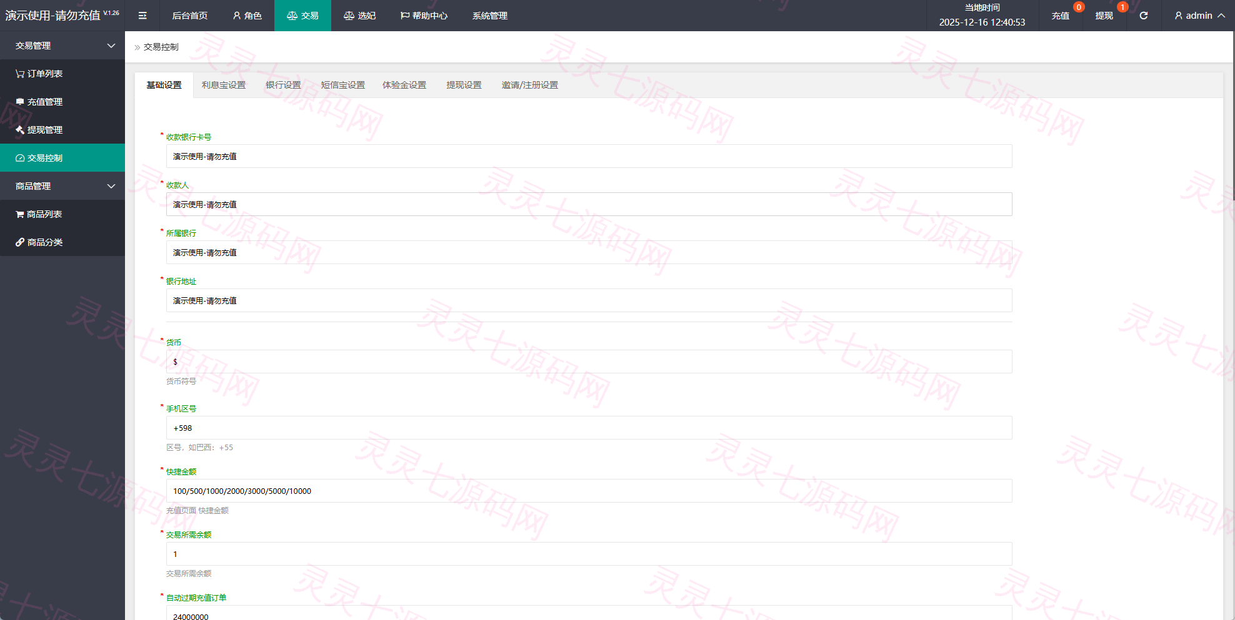The height and width of the screenshot is (620, 1235).
Task: Switch to the 银行设置 tab
Action: click(x=283, y=85)
